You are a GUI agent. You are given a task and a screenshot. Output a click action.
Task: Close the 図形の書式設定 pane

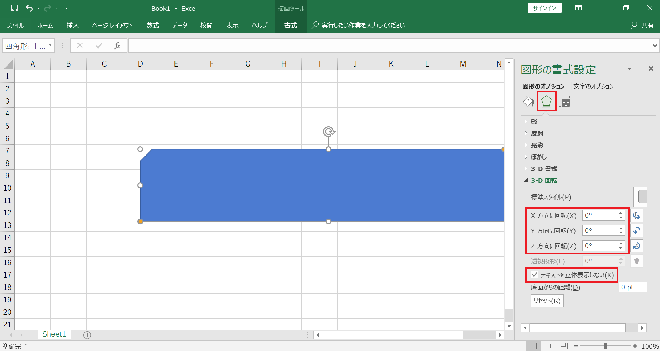[651, 69]
